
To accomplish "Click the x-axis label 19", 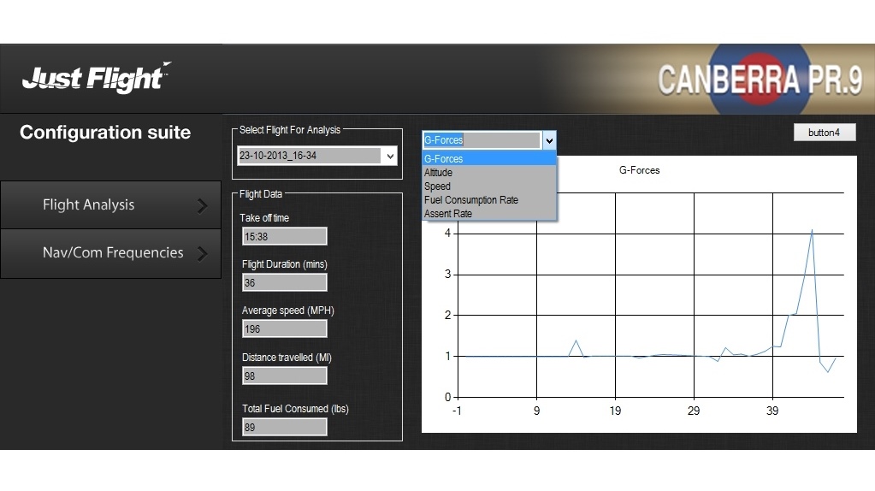I will (615, 411).
